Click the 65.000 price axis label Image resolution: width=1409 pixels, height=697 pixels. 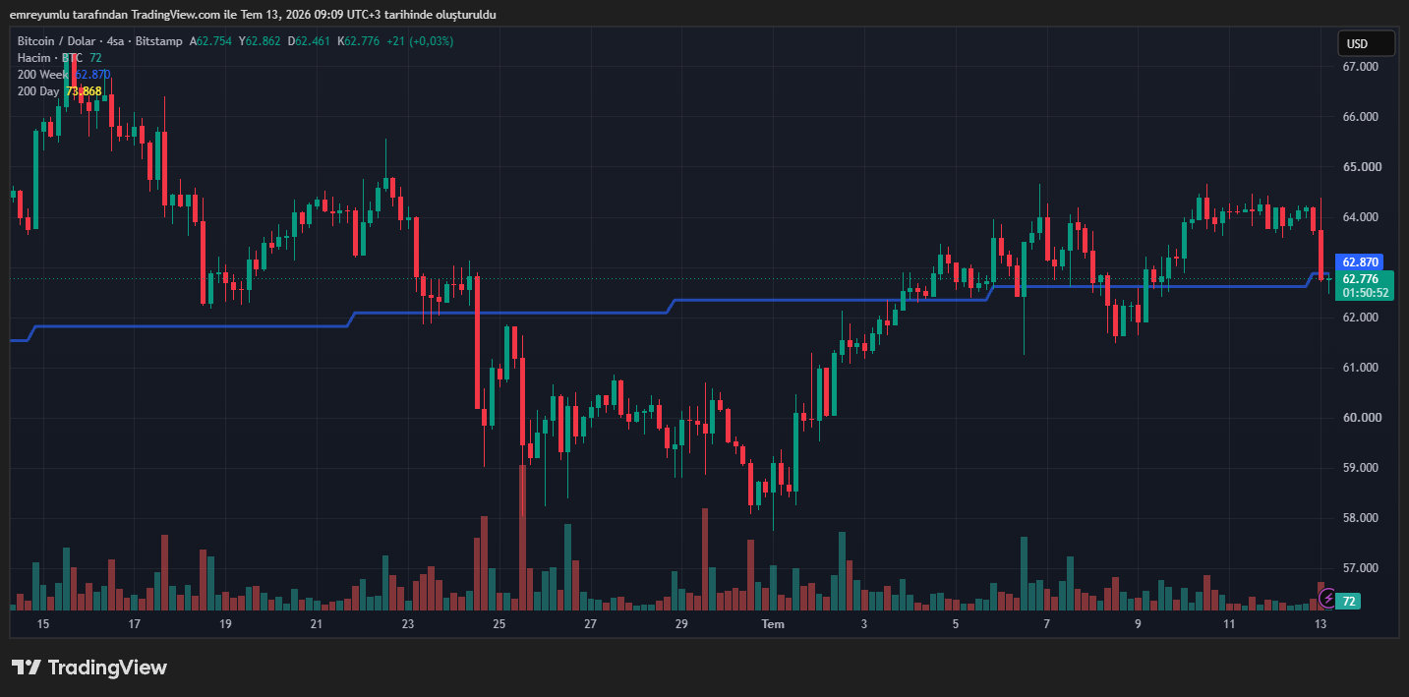pos(1361,167)
